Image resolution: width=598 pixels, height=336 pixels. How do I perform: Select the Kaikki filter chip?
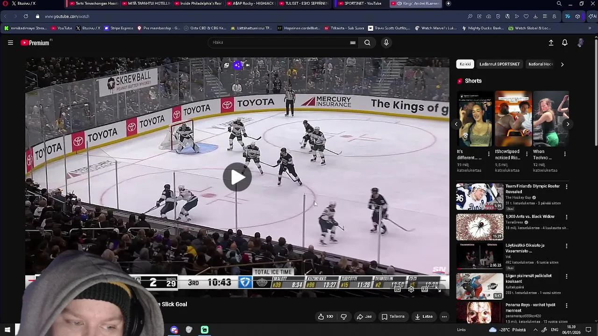click(465, 64)
